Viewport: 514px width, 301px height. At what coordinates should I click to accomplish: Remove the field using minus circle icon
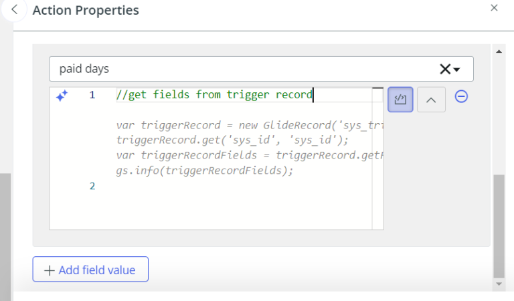tap(461, 96)
